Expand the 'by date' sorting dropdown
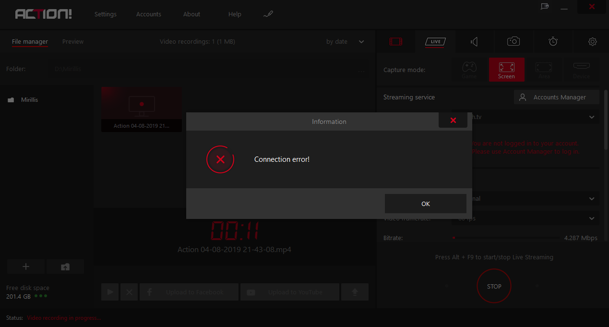The image size is (609, 327). [x=345, y=42]
